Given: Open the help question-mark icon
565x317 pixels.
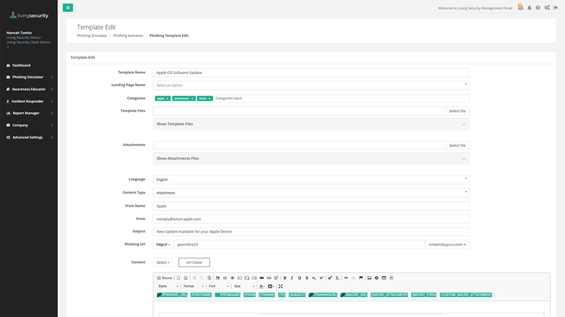Looking at the screenshot, I should coord(538,8).
